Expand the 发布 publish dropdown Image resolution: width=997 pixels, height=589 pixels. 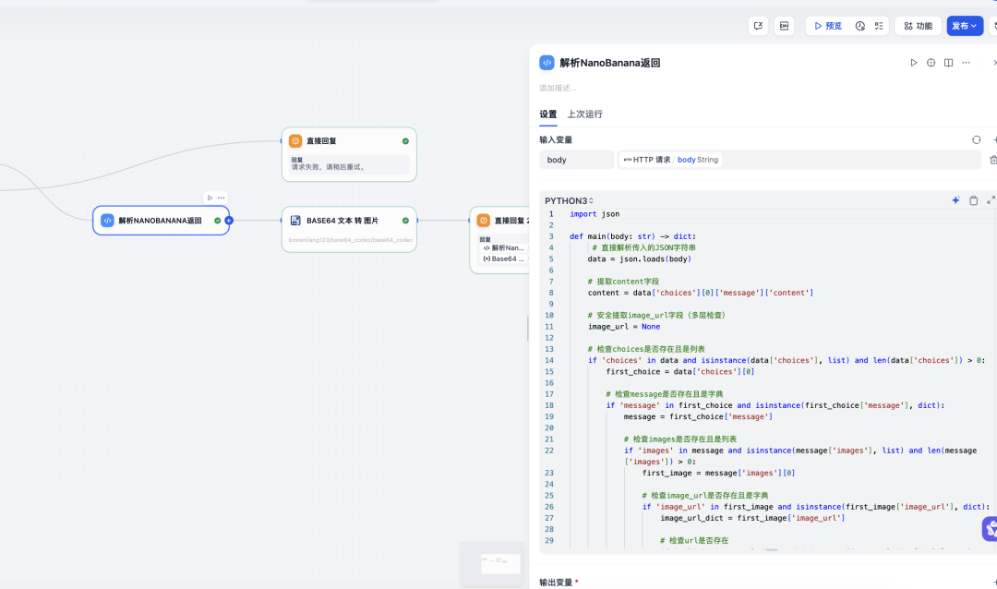(965, 26)
